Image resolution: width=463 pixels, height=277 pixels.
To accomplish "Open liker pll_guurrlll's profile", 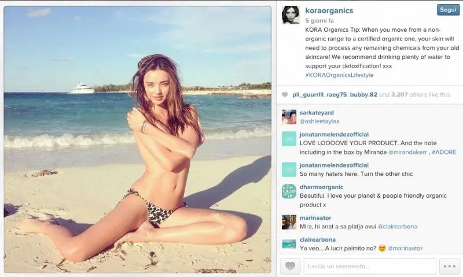I will pyautogui.click(x=308, y=95).
